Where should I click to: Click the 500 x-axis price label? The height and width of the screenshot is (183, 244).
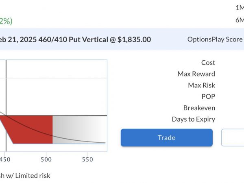pos(46,160)
